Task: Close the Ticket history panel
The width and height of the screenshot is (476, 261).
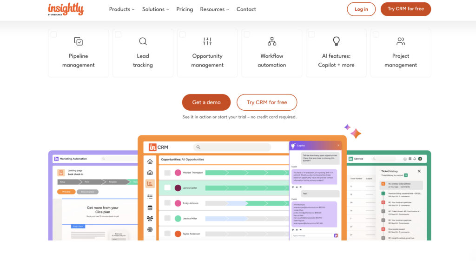Action: pos(419,171)
